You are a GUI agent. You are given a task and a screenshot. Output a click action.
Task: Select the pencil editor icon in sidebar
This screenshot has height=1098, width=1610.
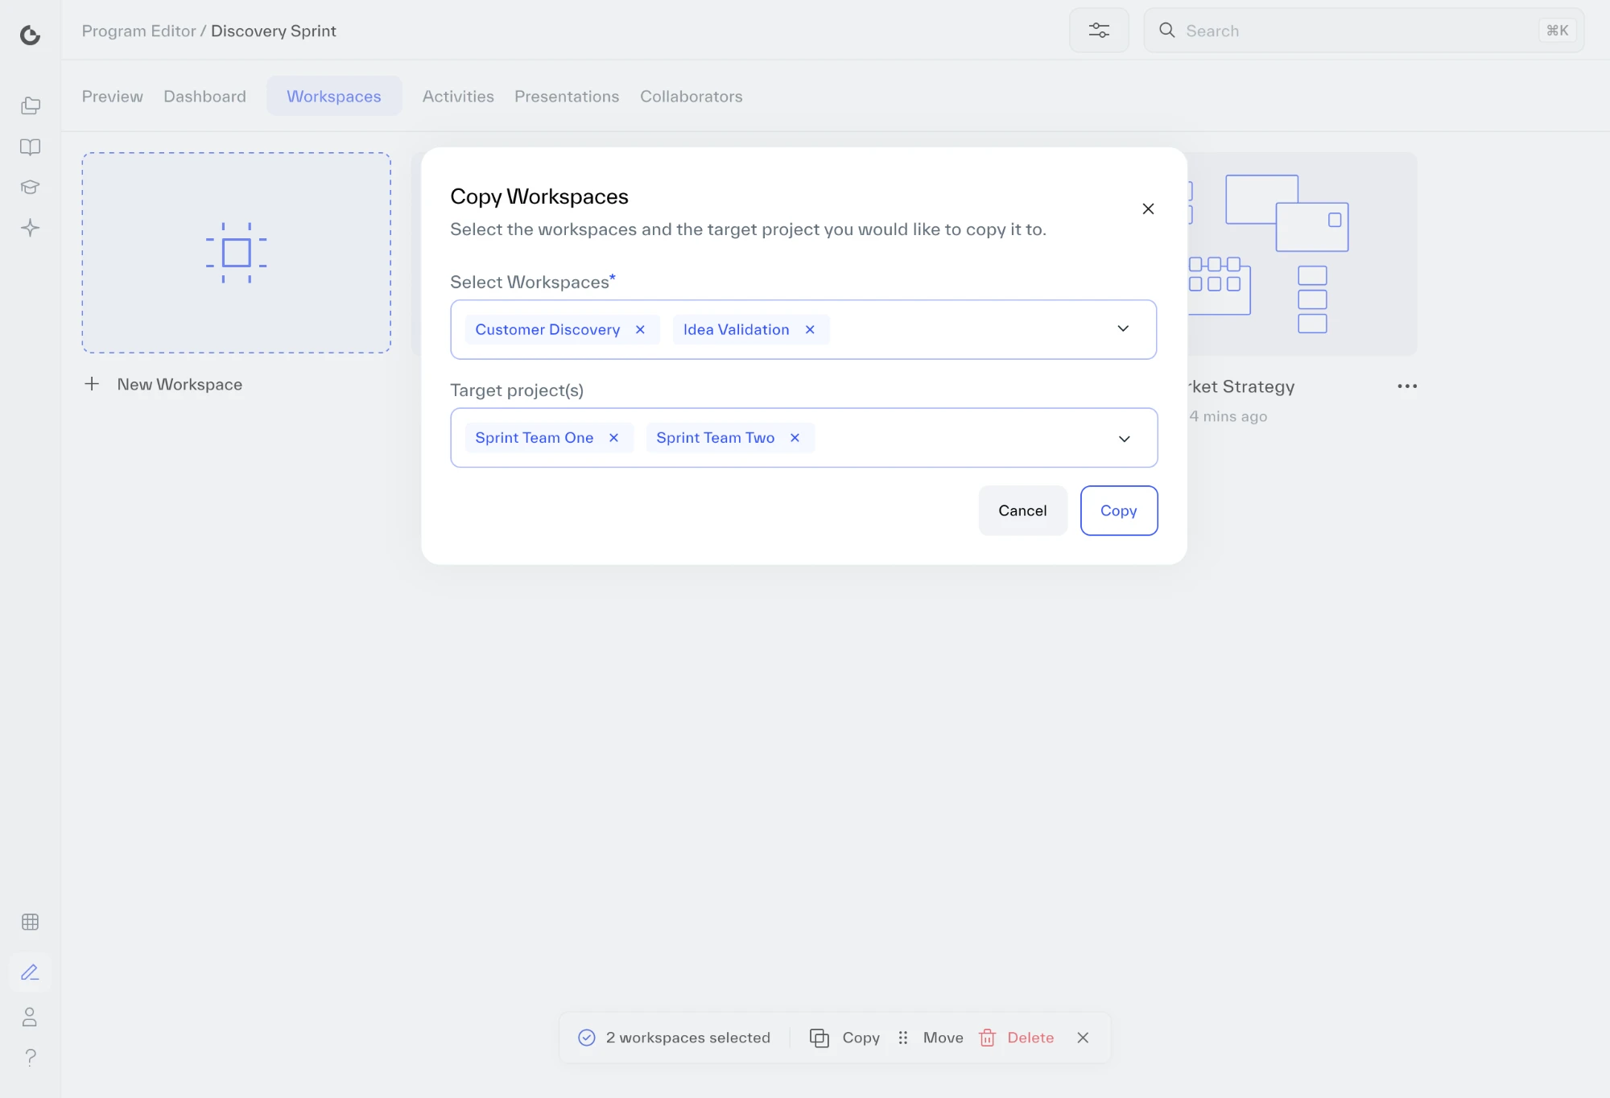30,972
